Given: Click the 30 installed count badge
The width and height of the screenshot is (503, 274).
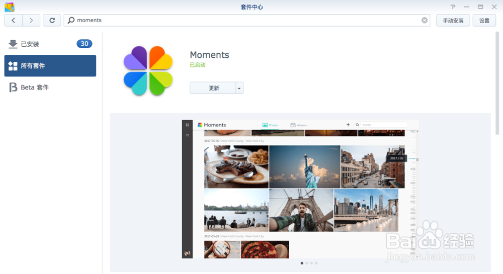Looking at the screenshot, I should point(85,44).
